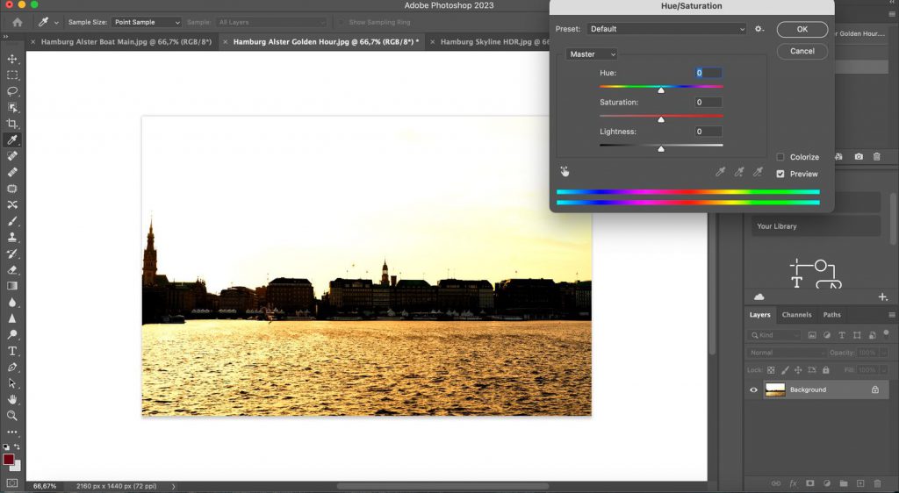Image resolution: width=899 pixels, height=493 pixels.
Task: Toggle Lock all padlock icon
Action: click(x=825, y=370)
